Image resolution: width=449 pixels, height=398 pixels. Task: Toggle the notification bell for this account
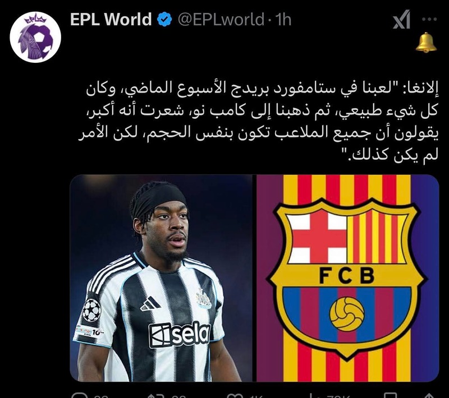click(x=426, y=42)
